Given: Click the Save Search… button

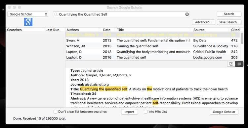Looking at the screenshot, I should [229, 22].
